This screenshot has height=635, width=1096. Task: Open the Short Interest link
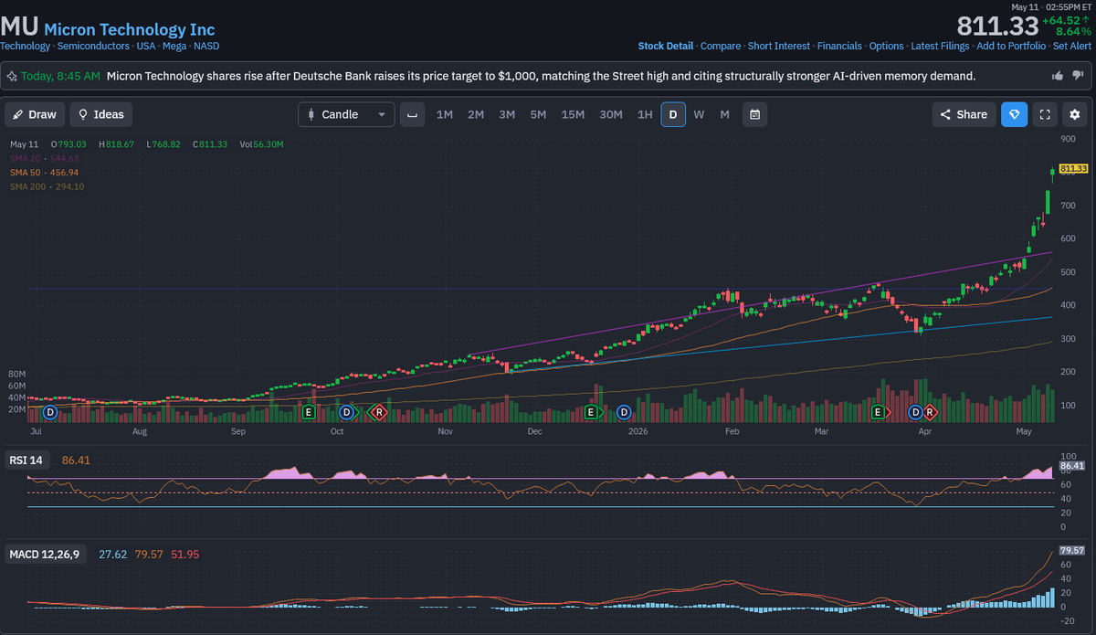[x=779, y=46]
